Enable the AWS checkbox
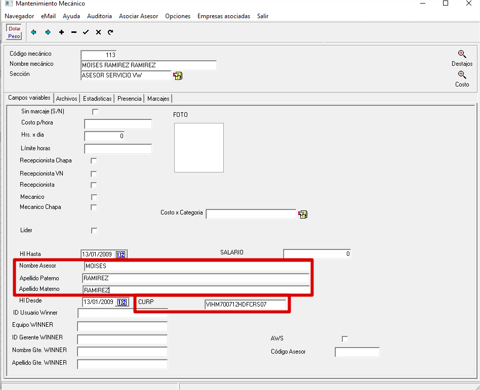 pyautogui.click(x=345, y=339)
